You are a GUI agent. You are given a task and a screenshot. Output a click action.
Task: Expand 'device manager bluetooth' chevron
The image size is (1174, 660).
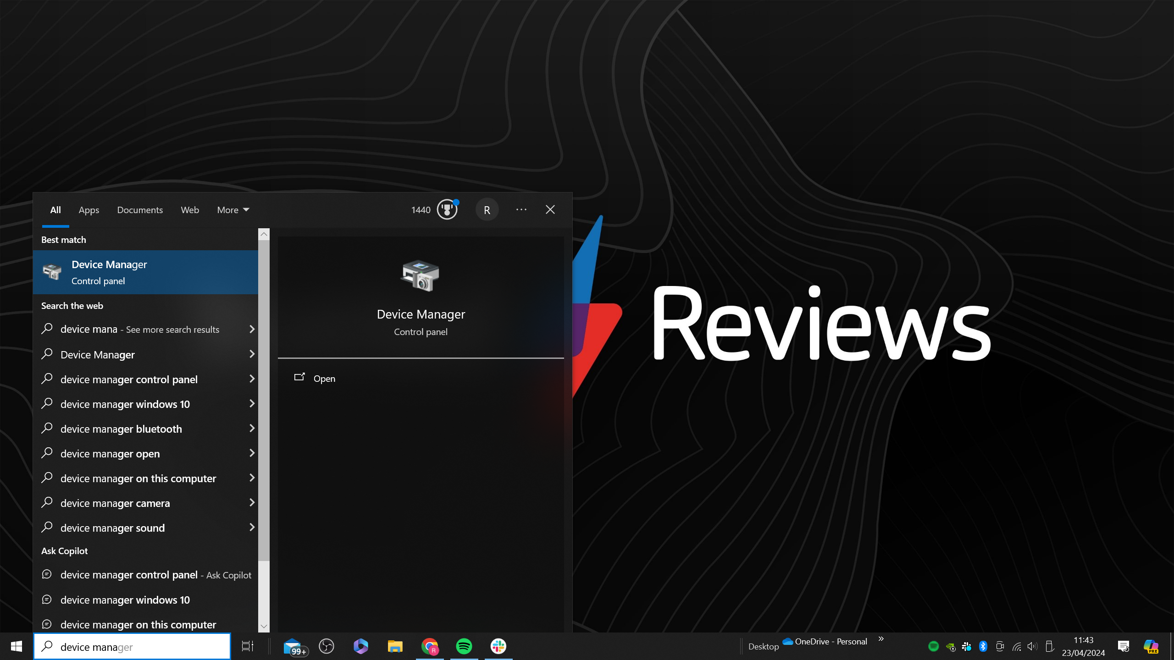click(x=251, y=428)
